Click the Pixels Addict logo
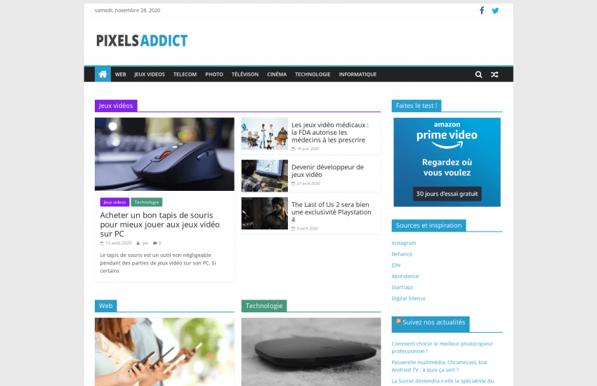This screenshot has width=597, height=386. [142, 41]
